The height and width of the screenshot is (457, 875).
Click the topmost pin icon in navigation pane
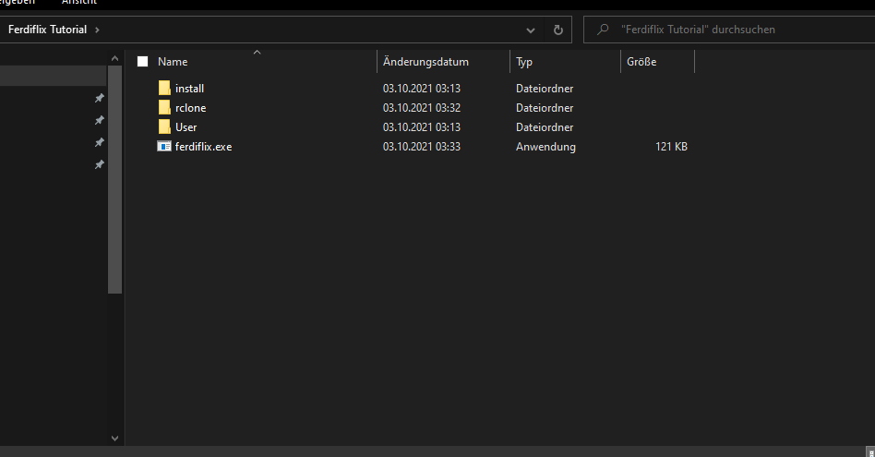point(100,99)
